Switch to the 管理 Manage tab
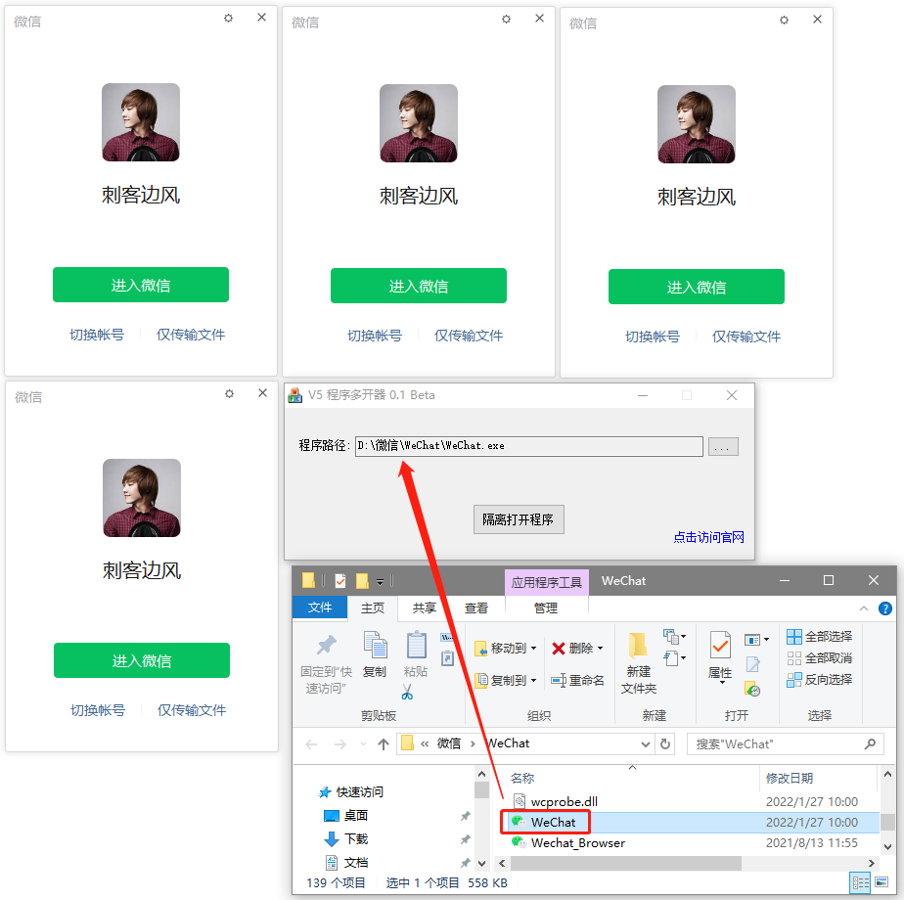This screenshot has height=900, width=904. [546, 608]
